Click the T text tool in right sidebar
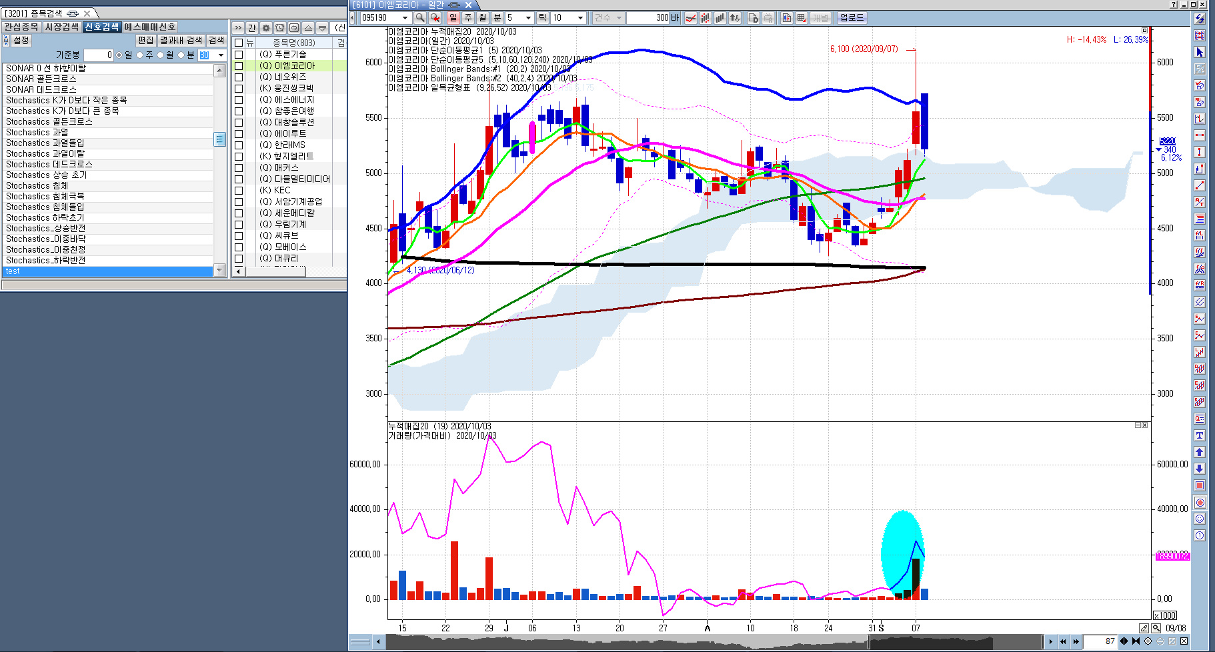 pyautogui.click(x=1200, y=435)
